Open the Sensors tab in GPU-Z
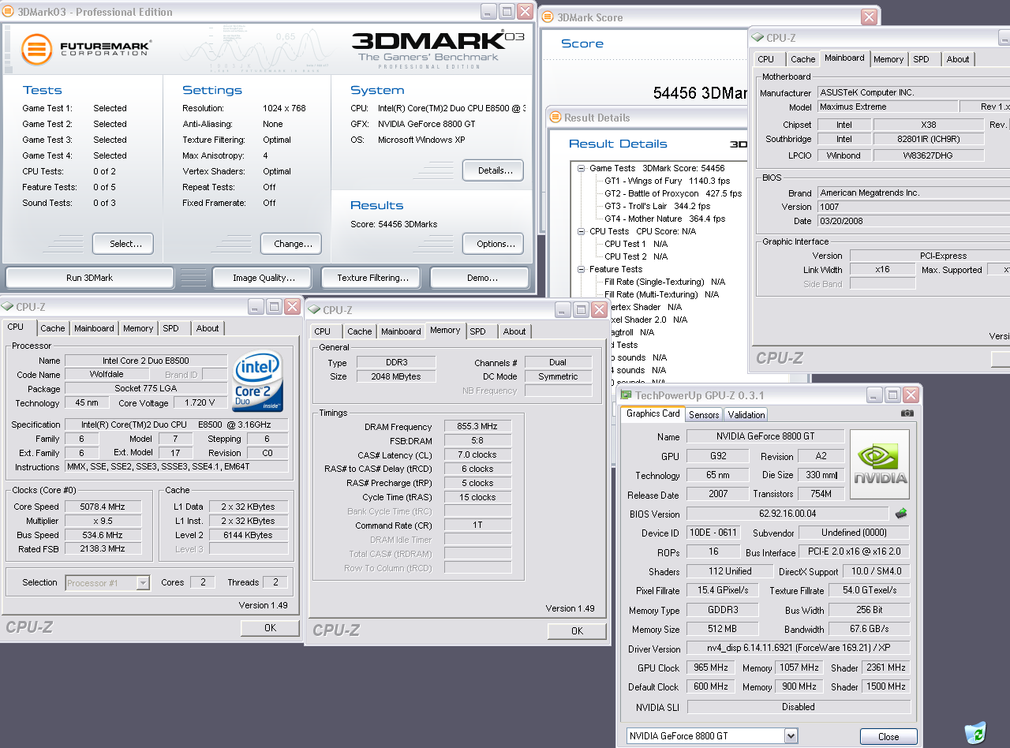The width and height of the screenshot is (1010, 748). (x=704, y=414)
